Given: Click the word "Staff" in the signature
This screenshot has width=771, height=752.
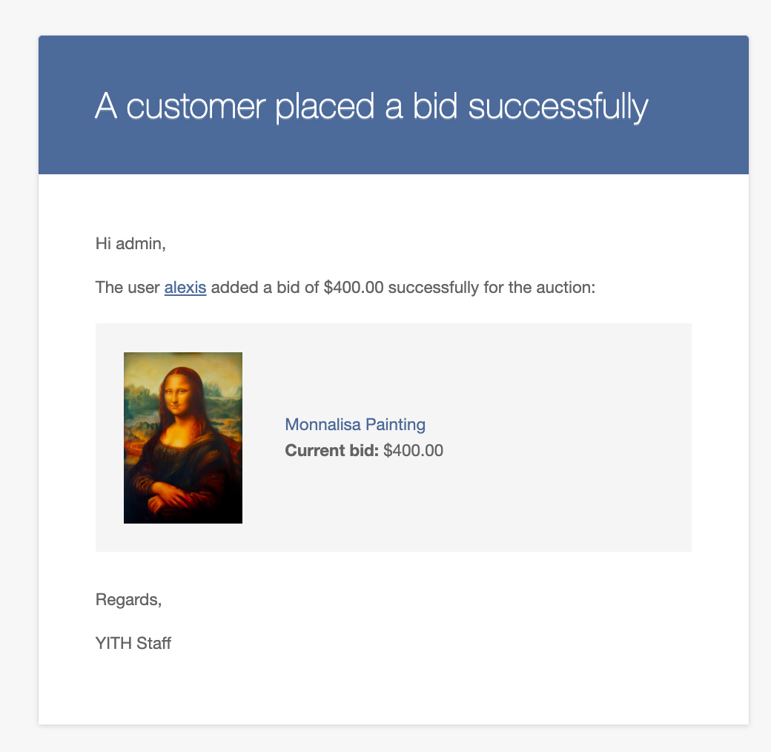Looking at the screenshot, I should [x=153, y=643].
